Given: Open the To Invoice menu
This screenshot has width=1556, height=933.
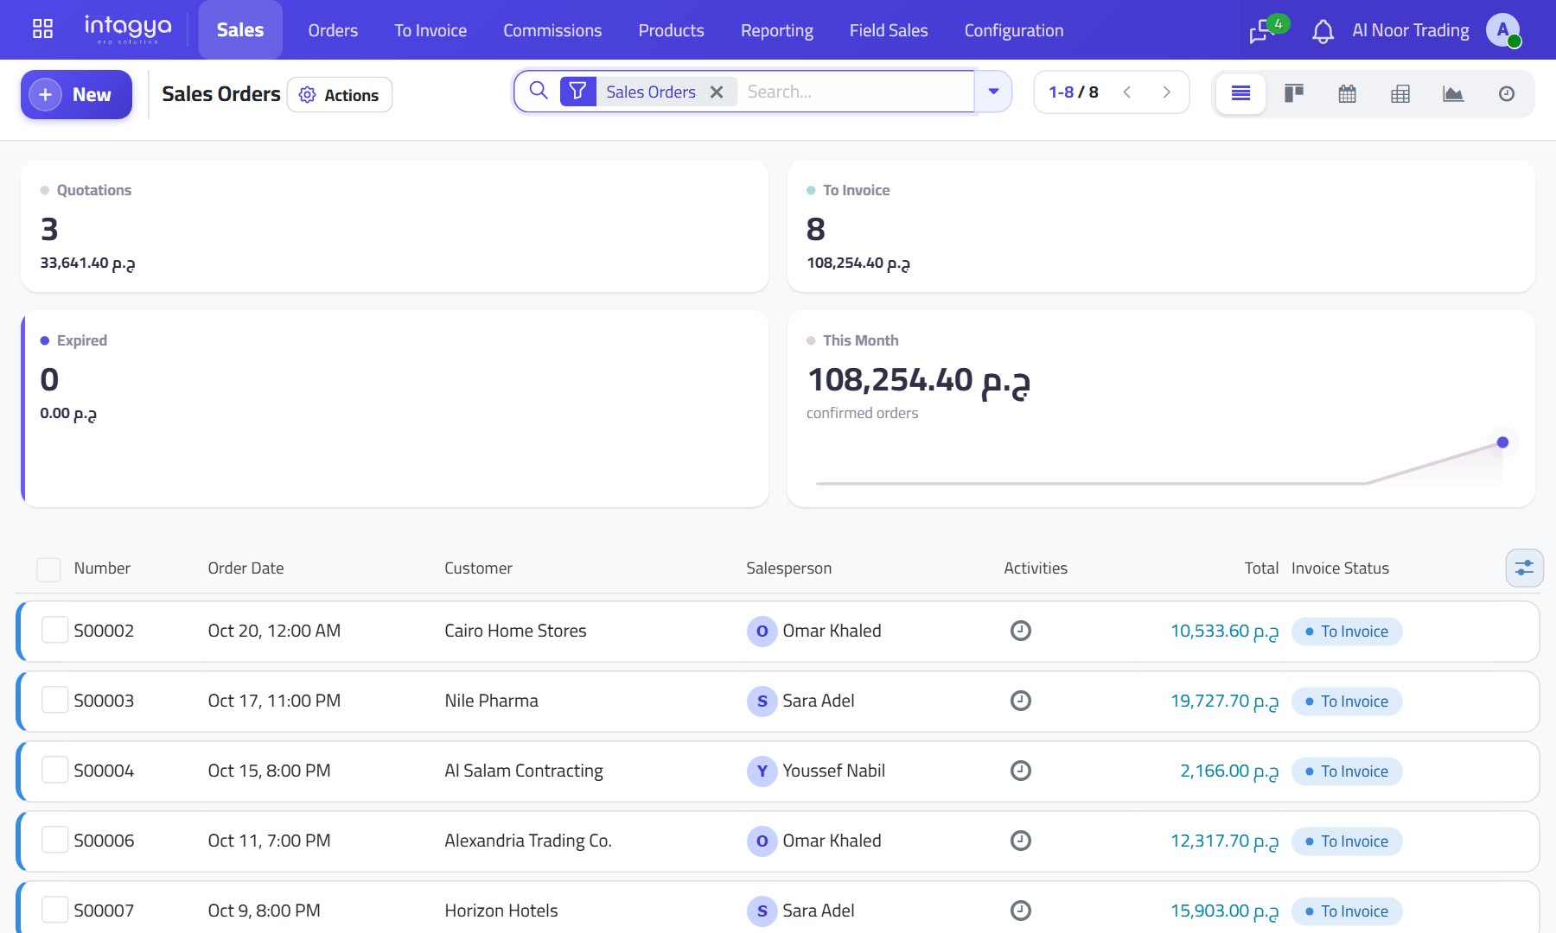Looking at the screenshot, I should point(430,30).
